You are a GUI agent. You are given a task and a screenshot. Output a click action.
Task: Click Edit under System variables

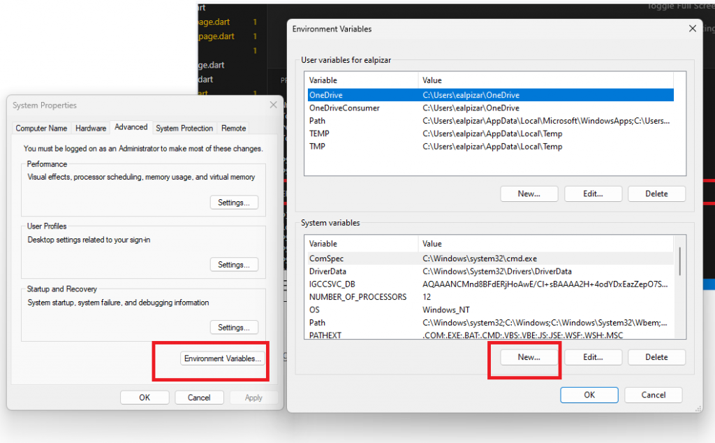tap(592, 357)
